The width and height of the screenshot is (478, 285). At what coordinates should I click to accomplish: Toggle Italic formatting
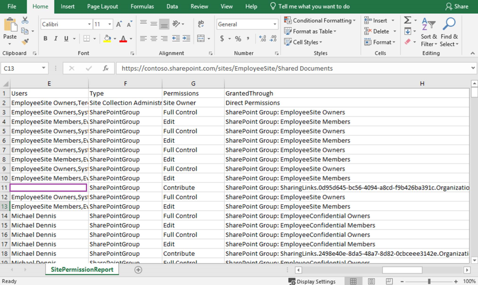(x=55, y=39)
